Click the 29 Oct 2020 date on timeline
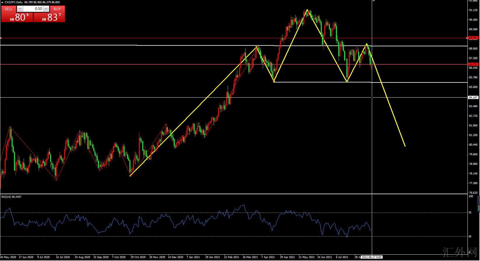 pyautogui.click(x=138, y=257)
